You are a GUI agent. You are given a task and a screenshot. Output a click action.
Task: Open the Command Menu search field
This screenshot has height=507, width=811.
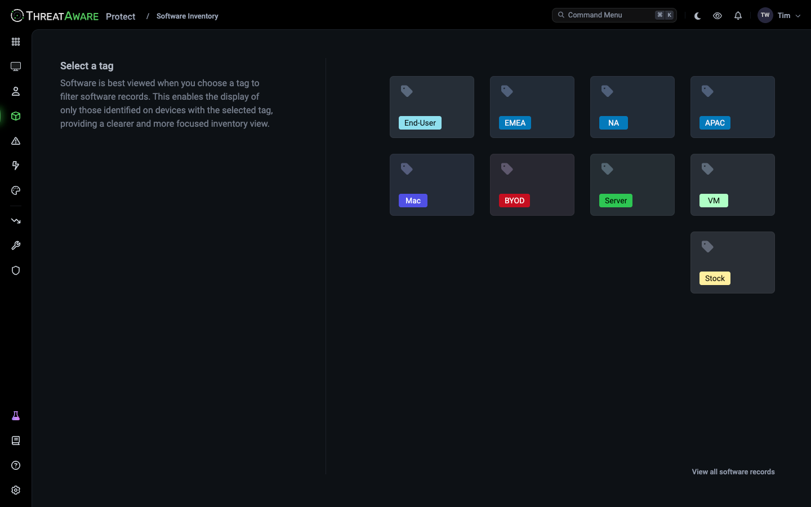[x=614, y=15]
